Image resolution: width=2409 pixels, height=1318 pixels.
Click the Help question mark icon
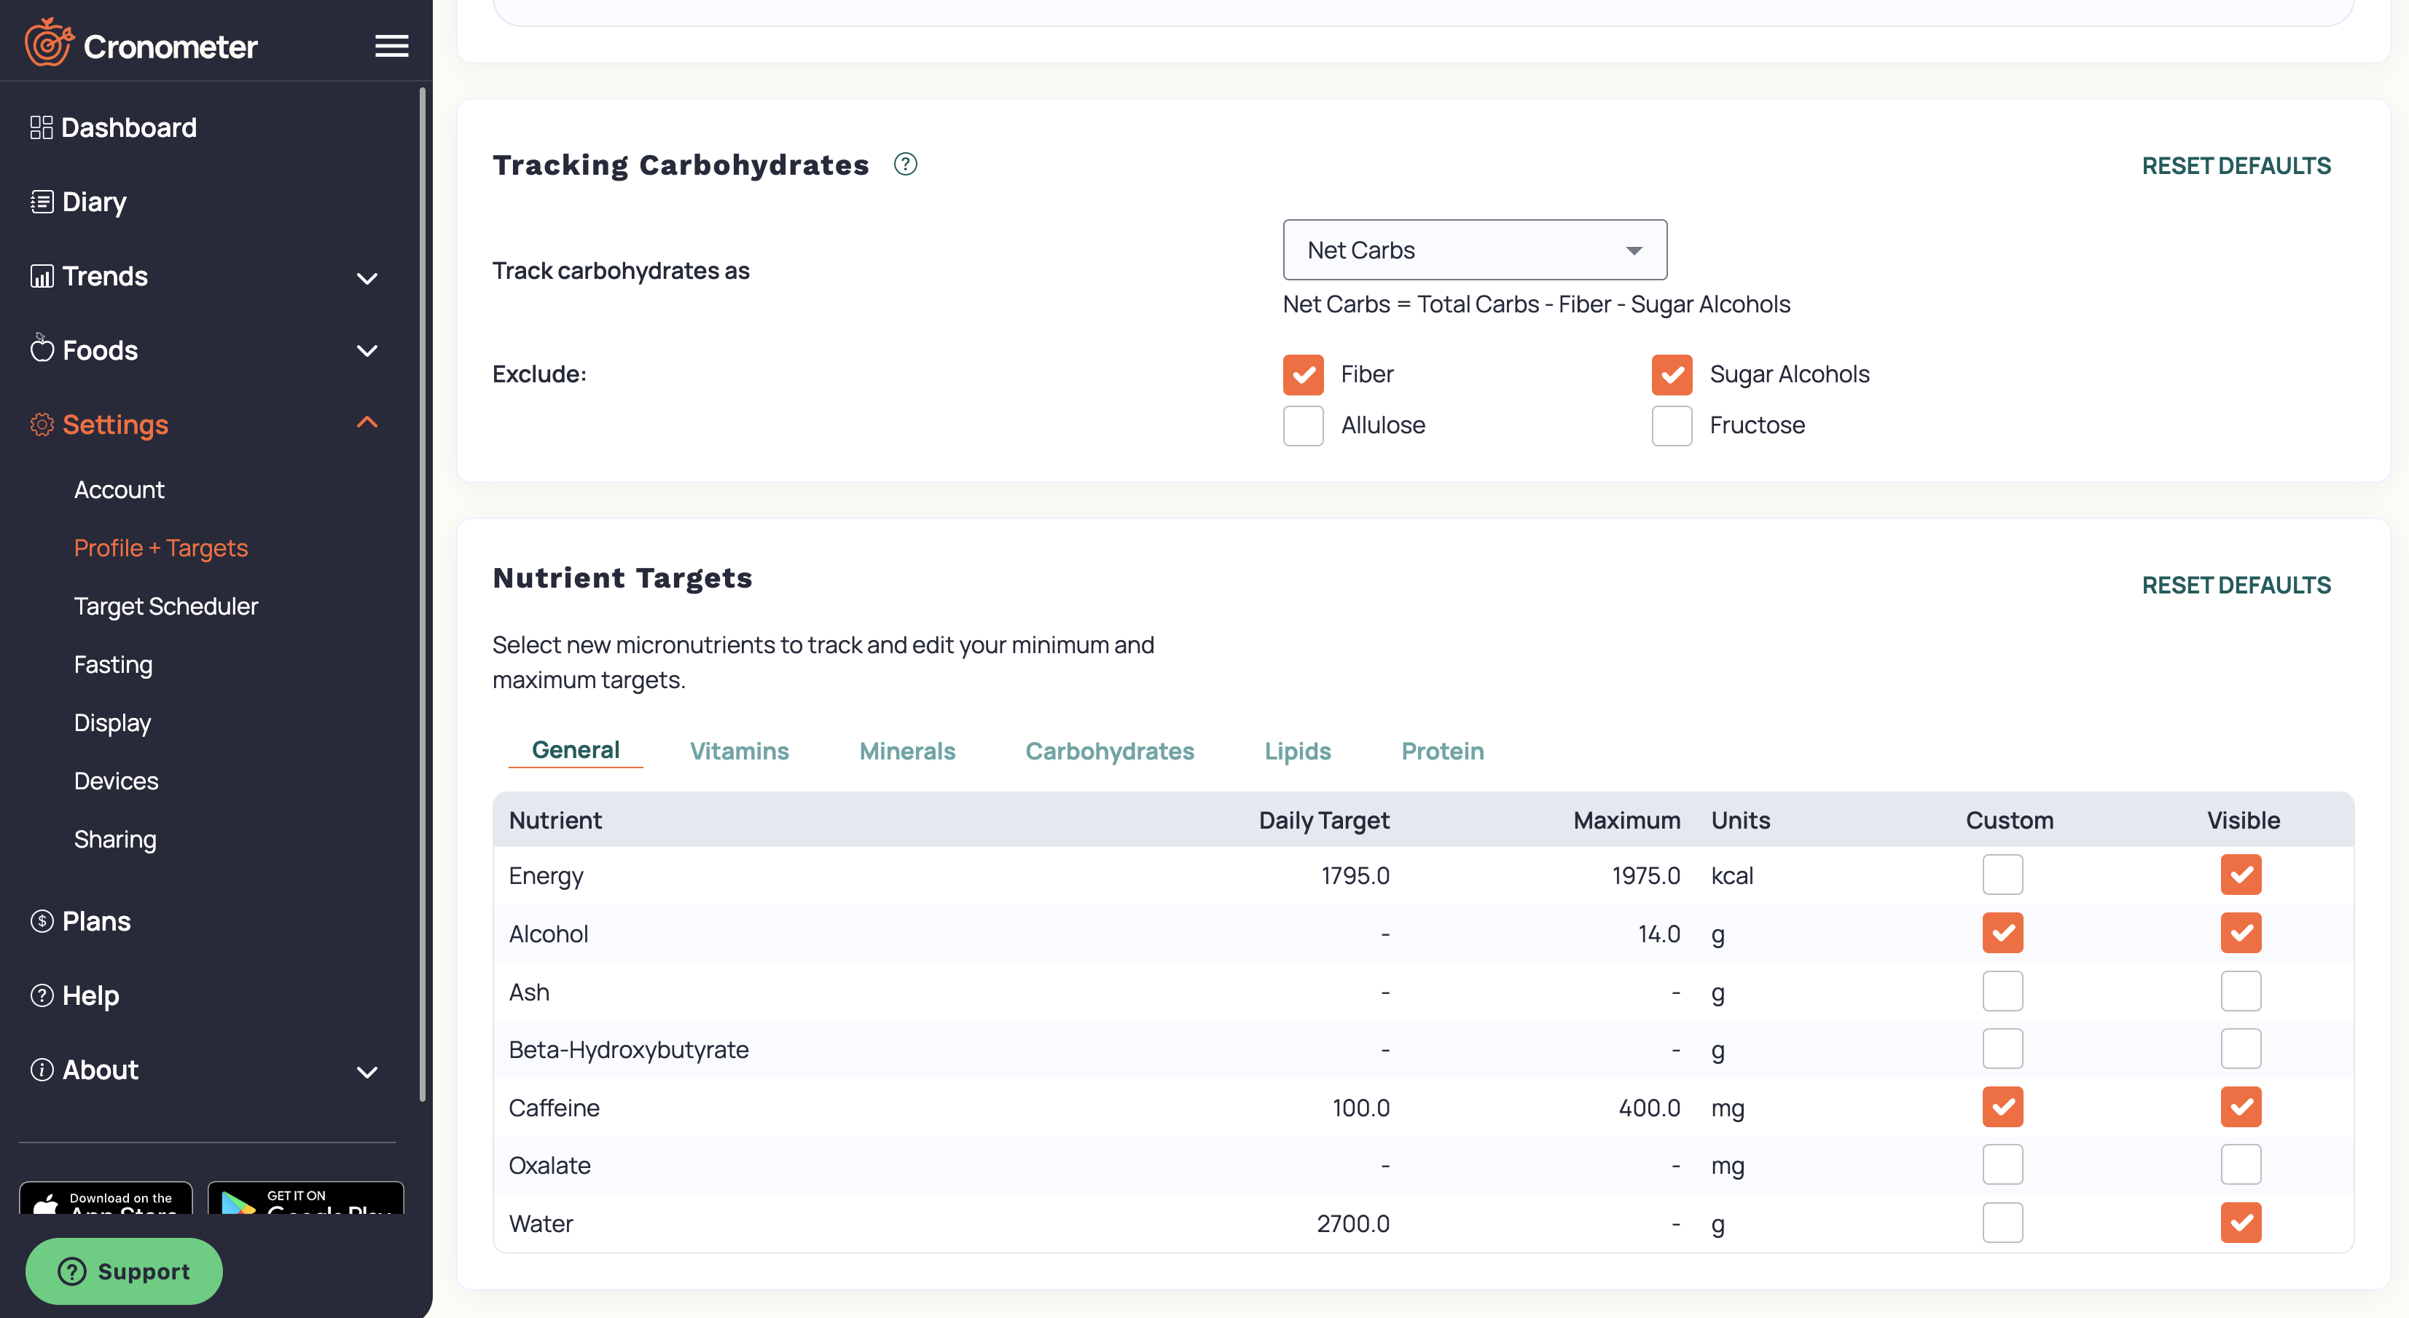coord(41,995)
